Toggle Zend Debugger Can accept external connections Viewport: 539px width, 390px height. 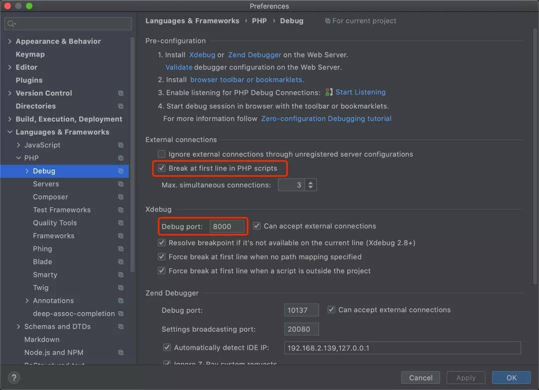[x=331, y=310]
